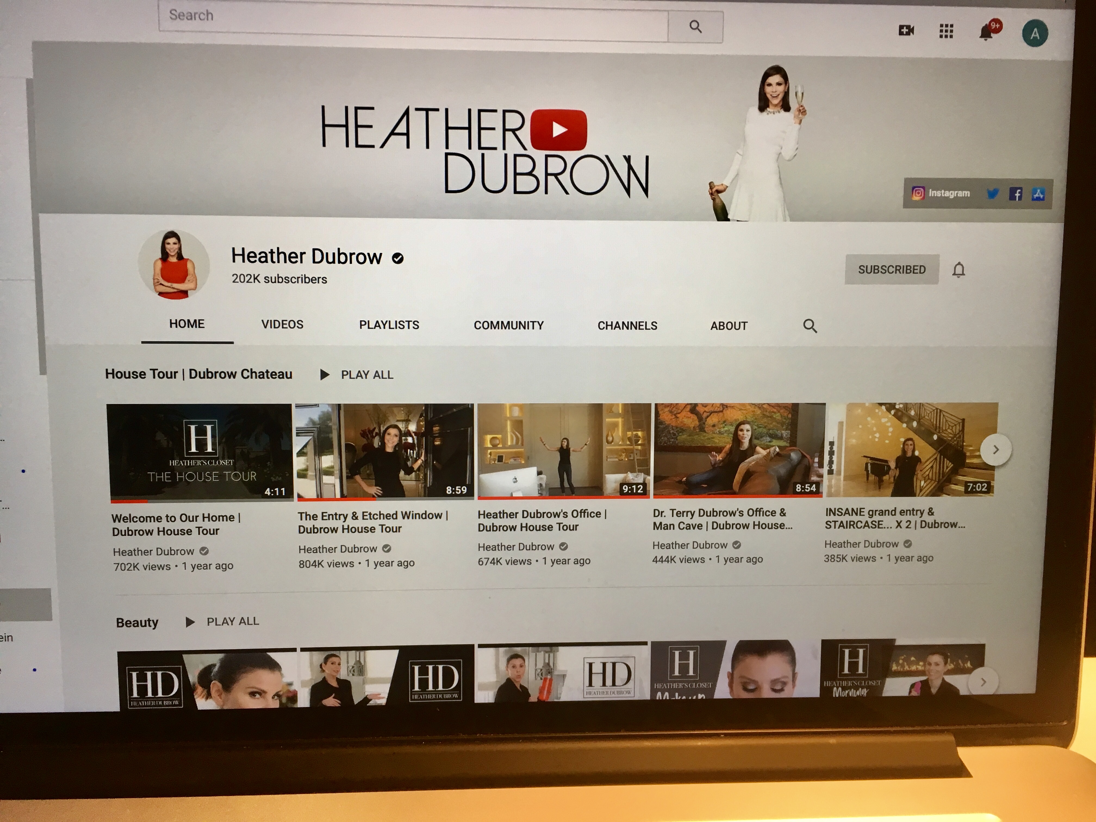Image resolution: width=1096 pixels, height=822 pixels.
Task: Open the YouTube apps grid icon
Action: click(x=946, y=32)
